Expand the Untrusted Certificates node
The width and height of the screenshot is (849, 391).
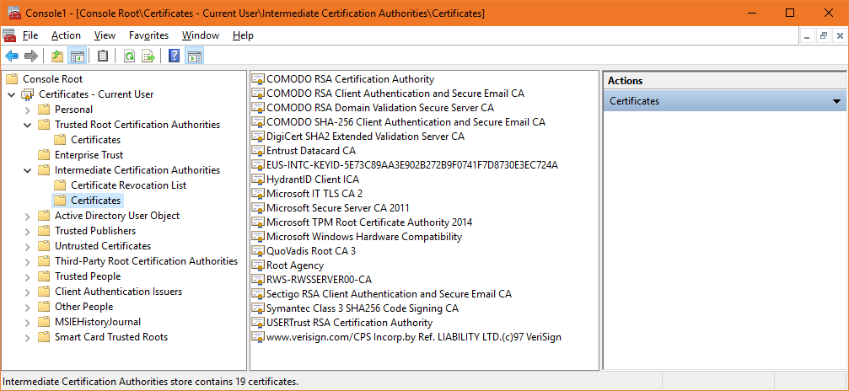click(x=28, y=246)
